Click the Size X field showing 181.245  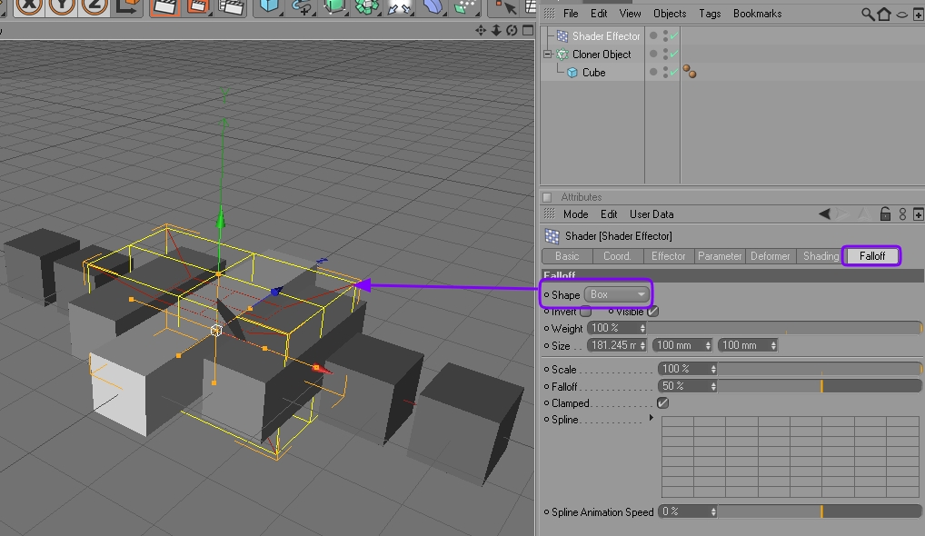pos(616,345)
